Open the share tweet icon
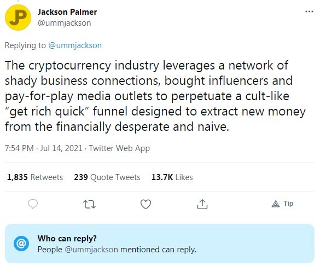The image size is (320, 266). pyautogui.click(x=202, y=204)
